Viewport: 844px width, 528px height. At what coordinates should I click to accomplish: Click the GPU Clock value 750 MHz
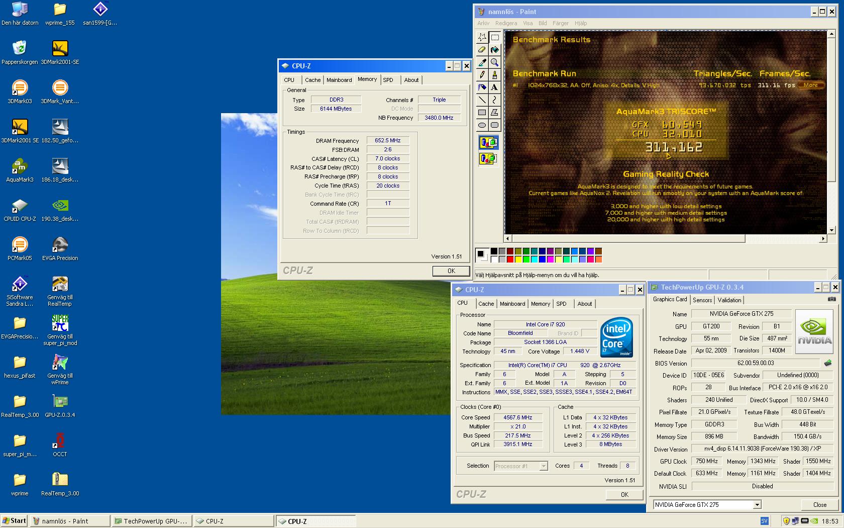point(706,461)
